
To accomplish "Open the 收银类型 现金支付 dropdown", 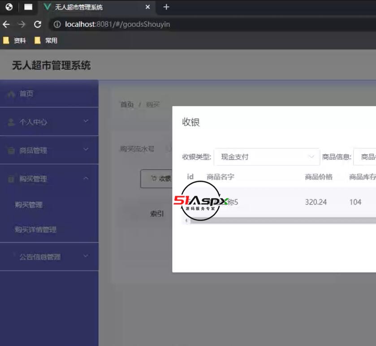I will pos(266,157).
